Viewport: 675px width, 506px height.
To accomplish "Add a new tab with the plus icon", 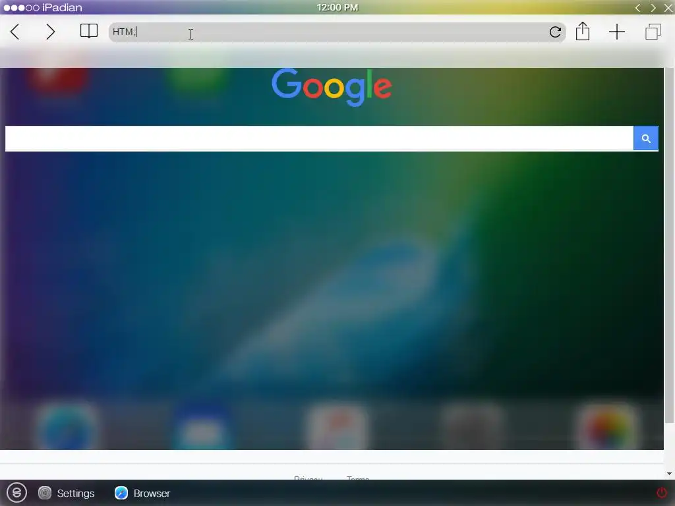I will (x=617, y=32).
